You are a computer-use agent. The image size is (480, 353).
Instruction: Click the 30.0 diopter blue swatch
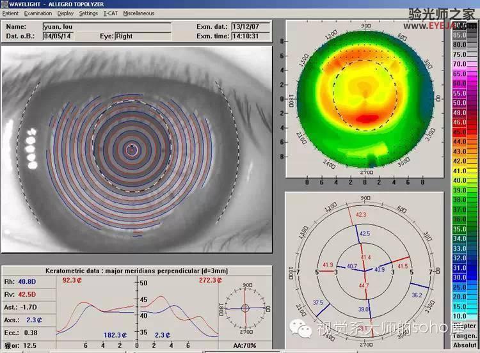(465, 278)
